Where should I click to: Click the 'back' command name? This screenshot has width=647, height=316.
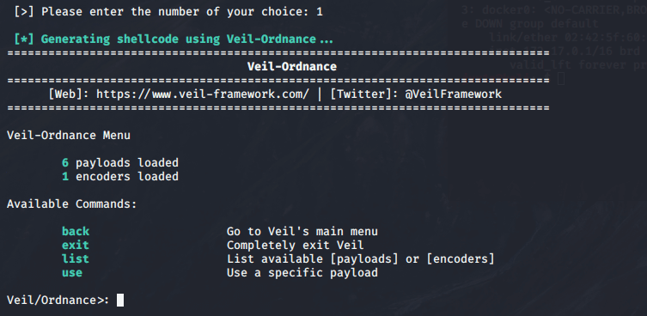click(x=76, y=232)
